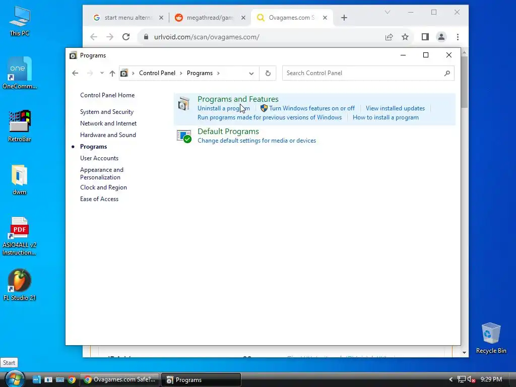Expand address bar history dropdown
This screenshot has width=516, height=387.
tap(251, 74)
